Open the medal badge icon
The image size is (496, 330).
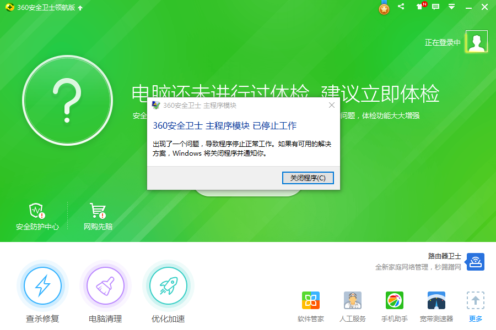pyautogui.click(x=384, y=8)
